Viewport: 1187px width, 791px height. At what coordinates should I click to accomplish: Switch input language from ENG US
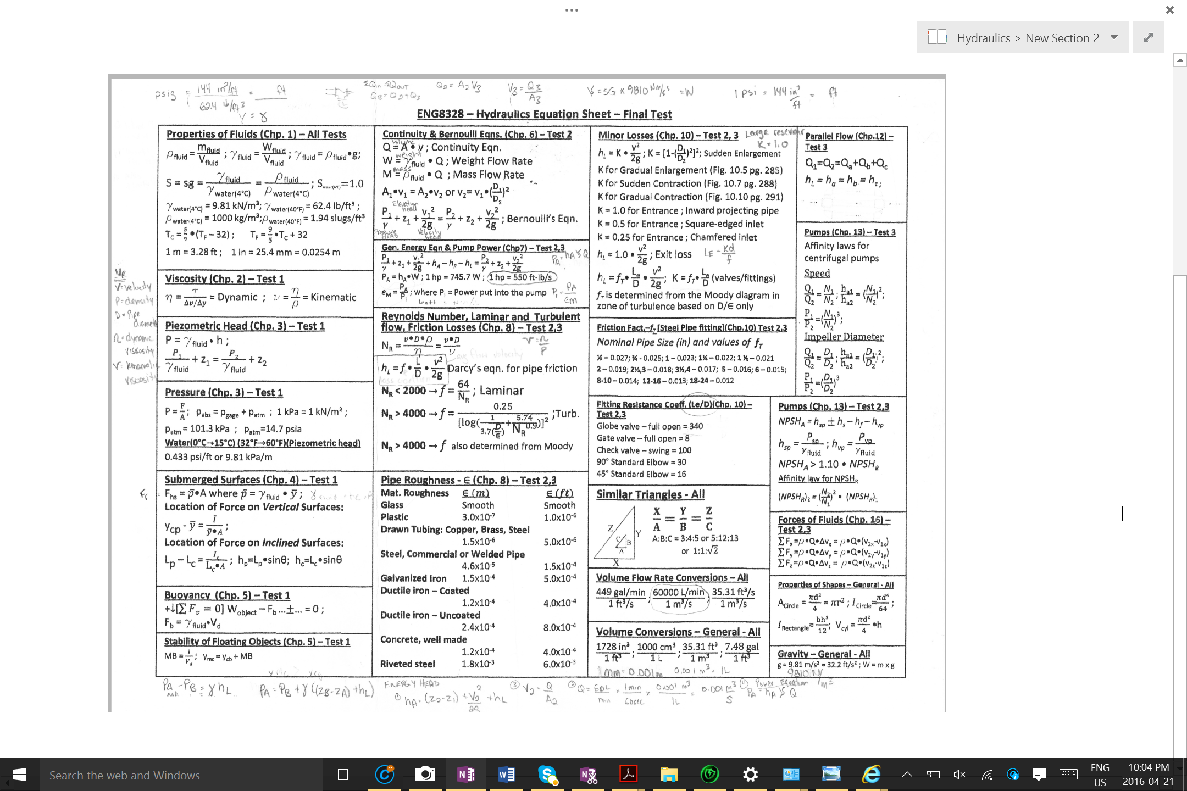[1100, 774]
